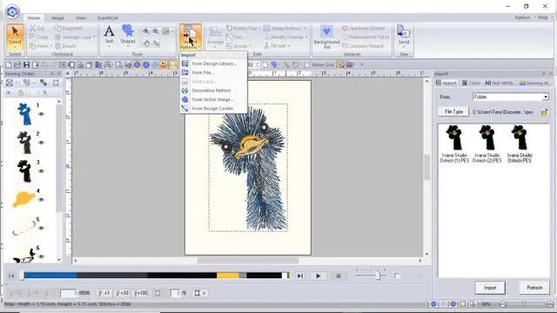This screenshot has width=557, height=313.
Task: Toggle visibility eye for sewing layer 6
Action: [41, 256]
